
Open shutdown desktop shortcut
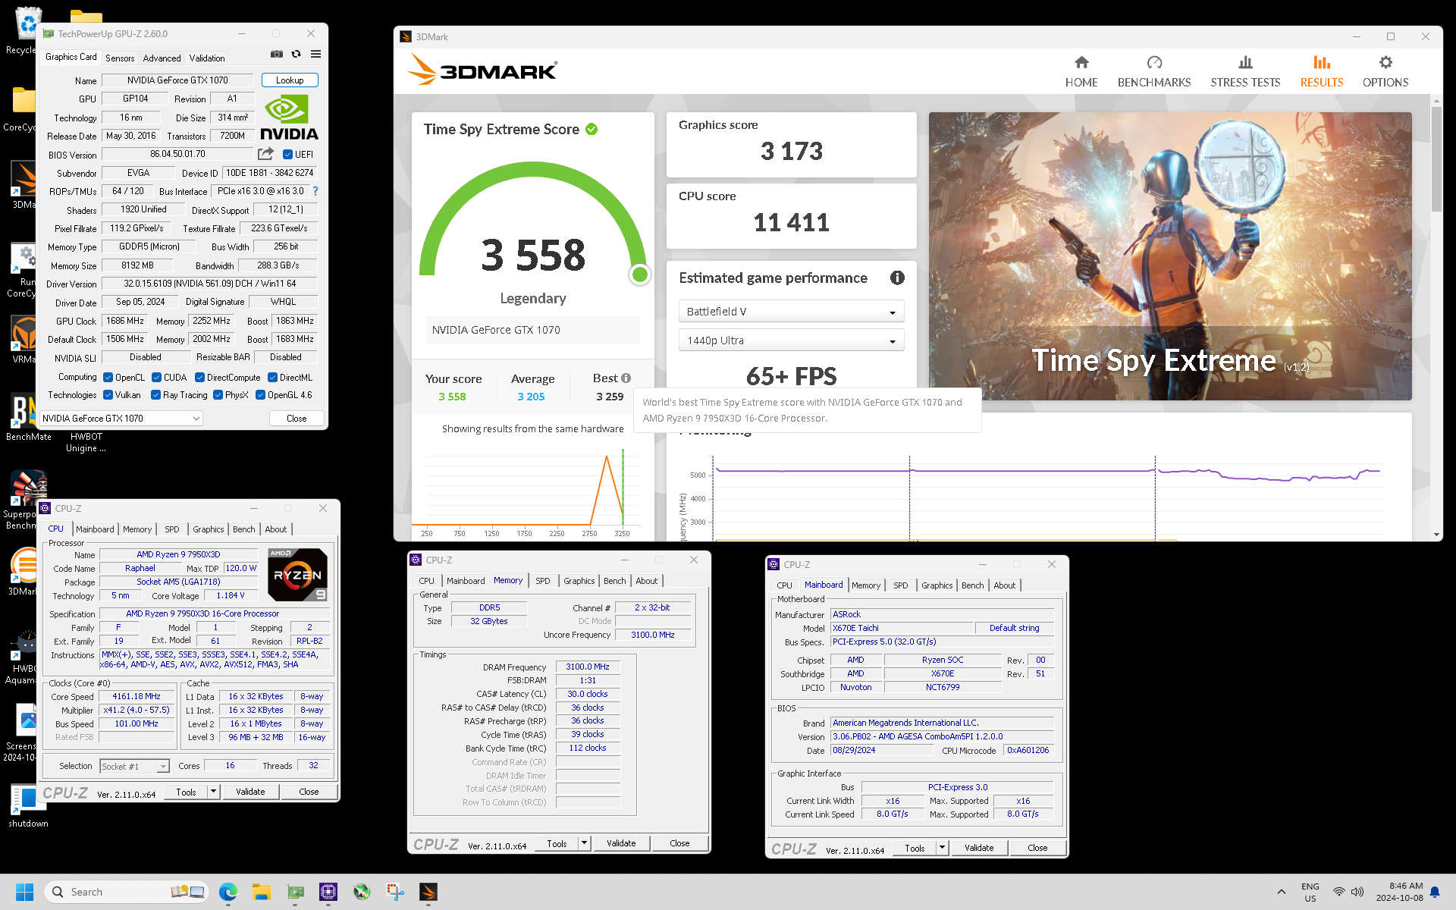pyautogui.click(x=28, y=805)
